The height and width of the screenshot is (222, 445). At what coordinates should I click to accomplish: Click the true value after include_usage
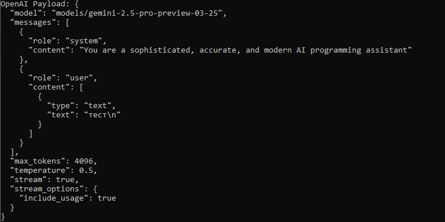107,198
